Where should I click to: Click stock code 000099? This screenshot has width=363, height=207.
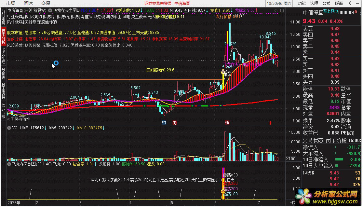(346, 12)
